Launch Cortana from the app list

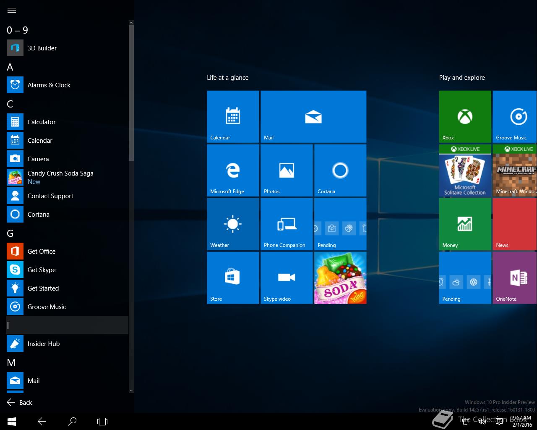(x=67, y=214)
